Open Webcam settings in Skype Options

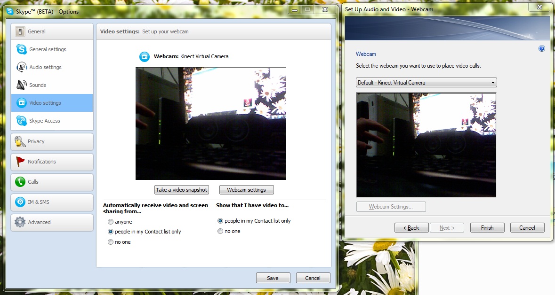(x=246, y=190)
